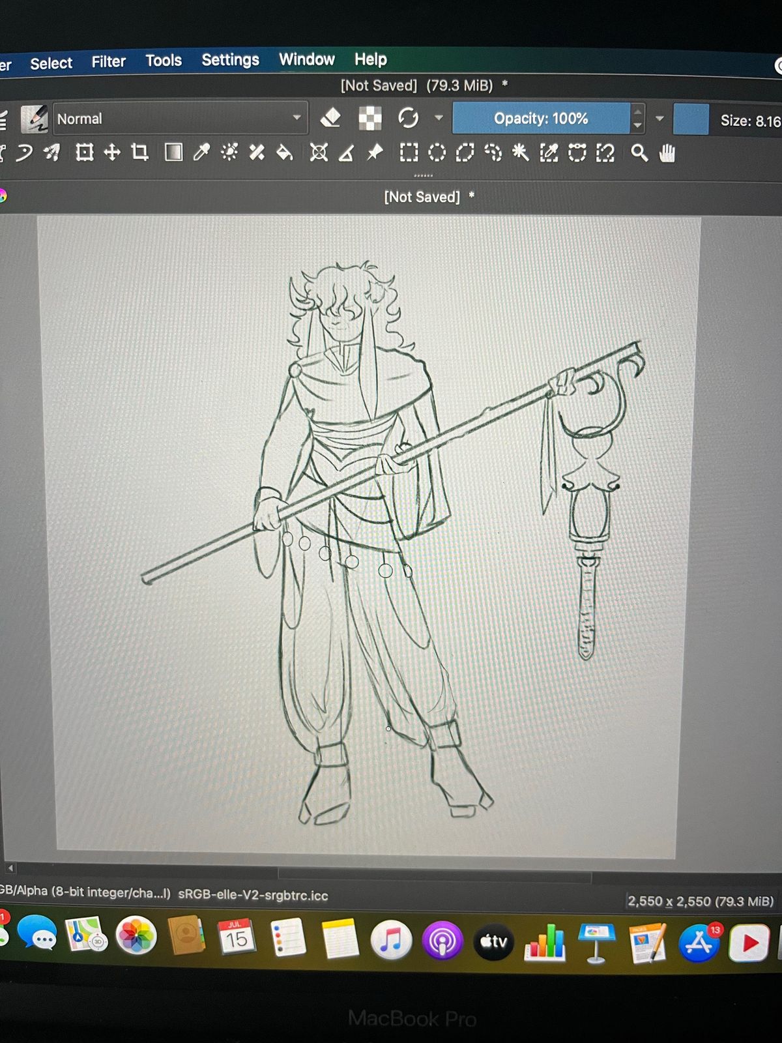The width and height of the screenshot is (782, 1043).
Task: Select the Smart Patch tool
Action: pyautogui.click(x=257, y=153)
